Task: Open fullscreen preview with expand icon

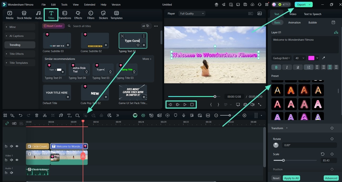Action: click(260, 104)
